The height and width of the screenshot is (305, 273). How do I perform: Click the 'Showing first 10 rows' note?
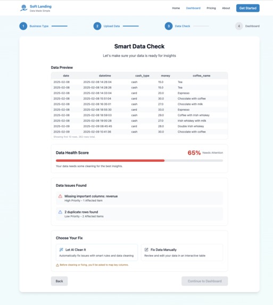pos(75,137)
